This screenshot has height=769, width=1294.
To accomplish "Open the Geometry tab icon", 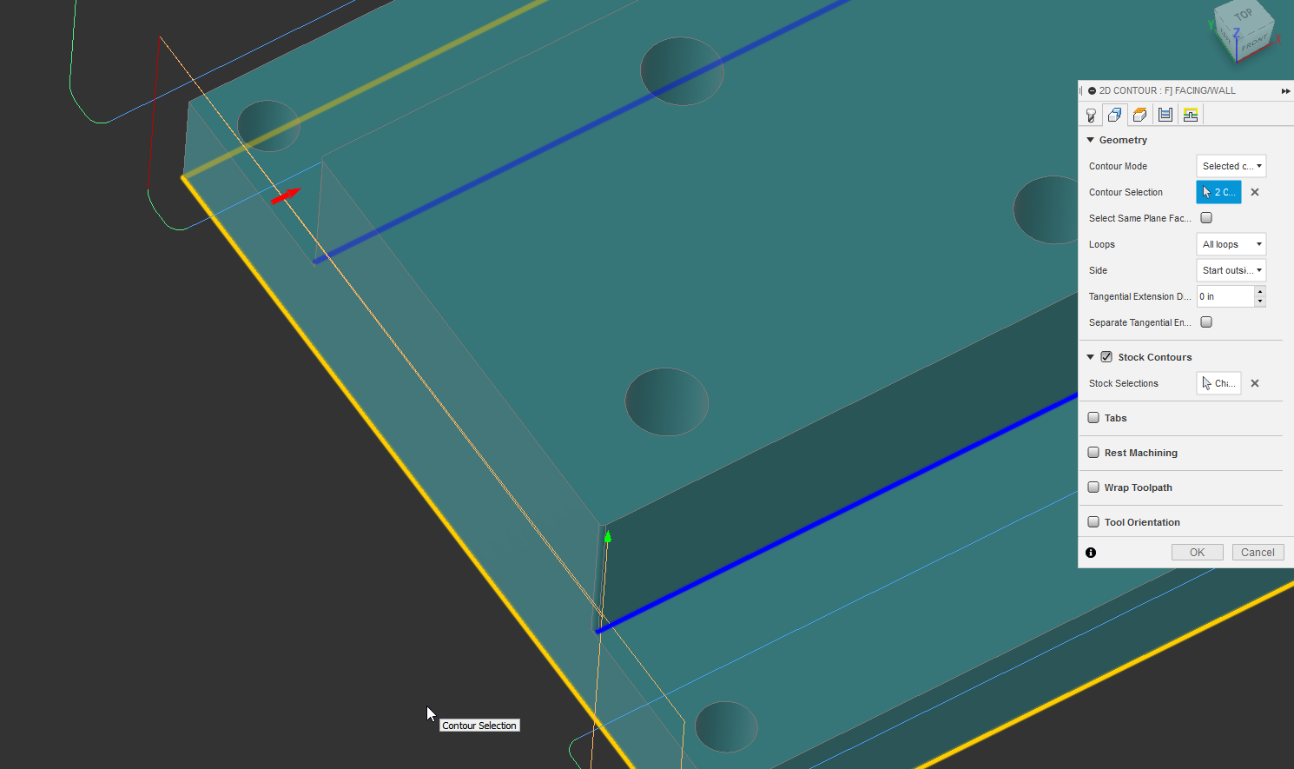I will pyautogui.click(x=1114, y=114).
